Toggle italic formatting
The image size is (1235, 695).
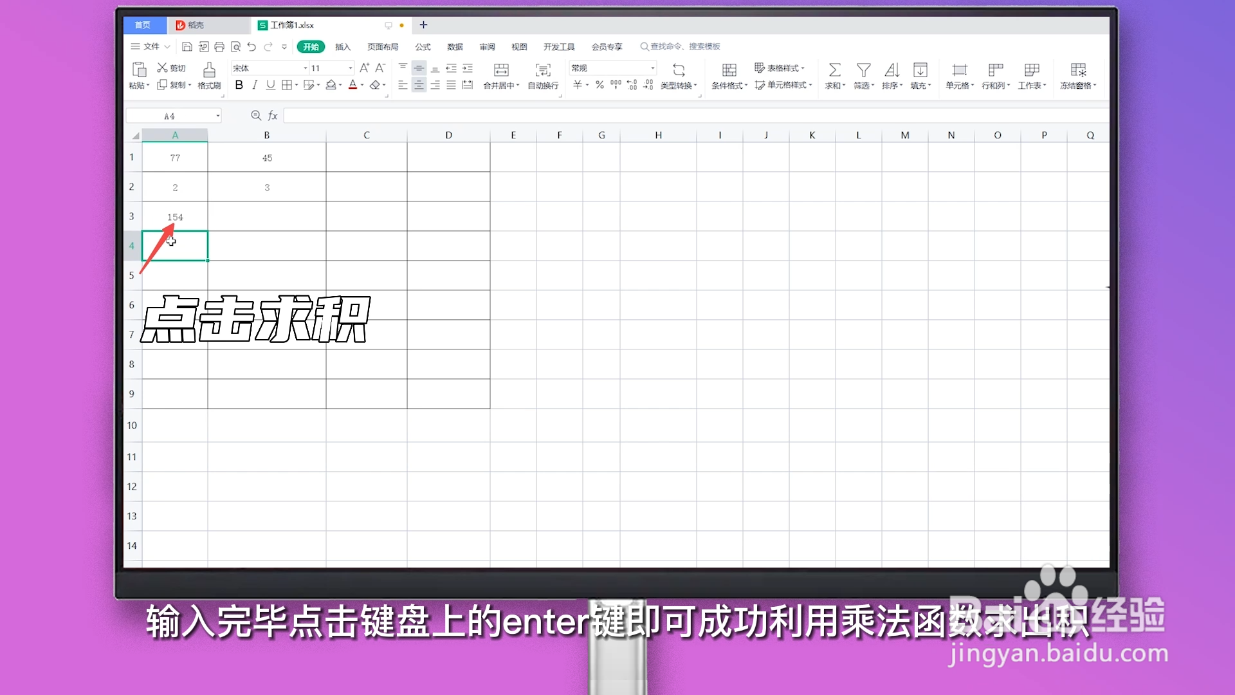pyautogui.click(x=255, y=84)
